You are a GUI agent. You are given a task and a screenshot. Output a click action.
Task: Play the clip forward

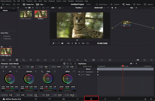point(79,43)
